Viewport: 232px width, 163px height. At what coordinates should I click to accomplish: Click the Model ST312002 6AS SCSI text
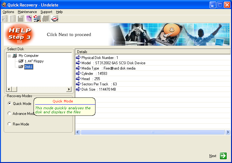pyautogui.click(x=113, y=63)
